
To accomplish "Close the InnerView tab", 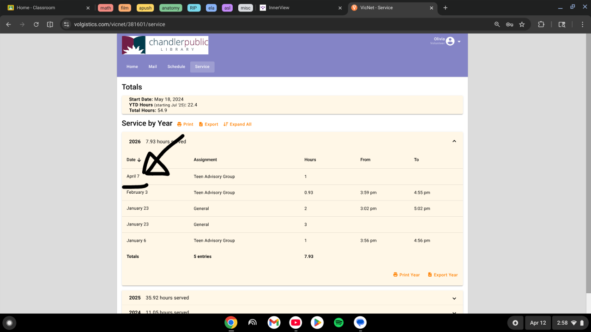I will [x=340, y=8].
